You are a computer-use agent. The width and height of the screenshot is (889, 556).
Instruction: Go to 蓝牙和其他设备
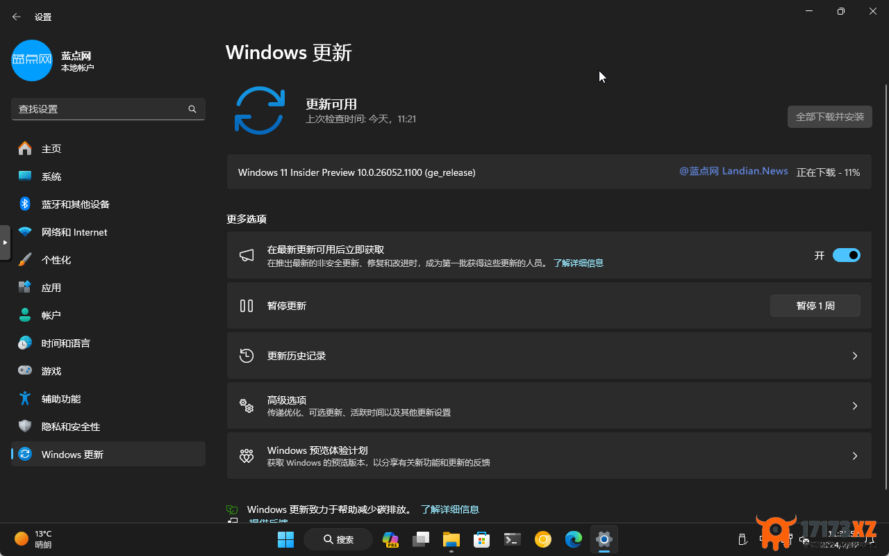click(x=108, y=204)
